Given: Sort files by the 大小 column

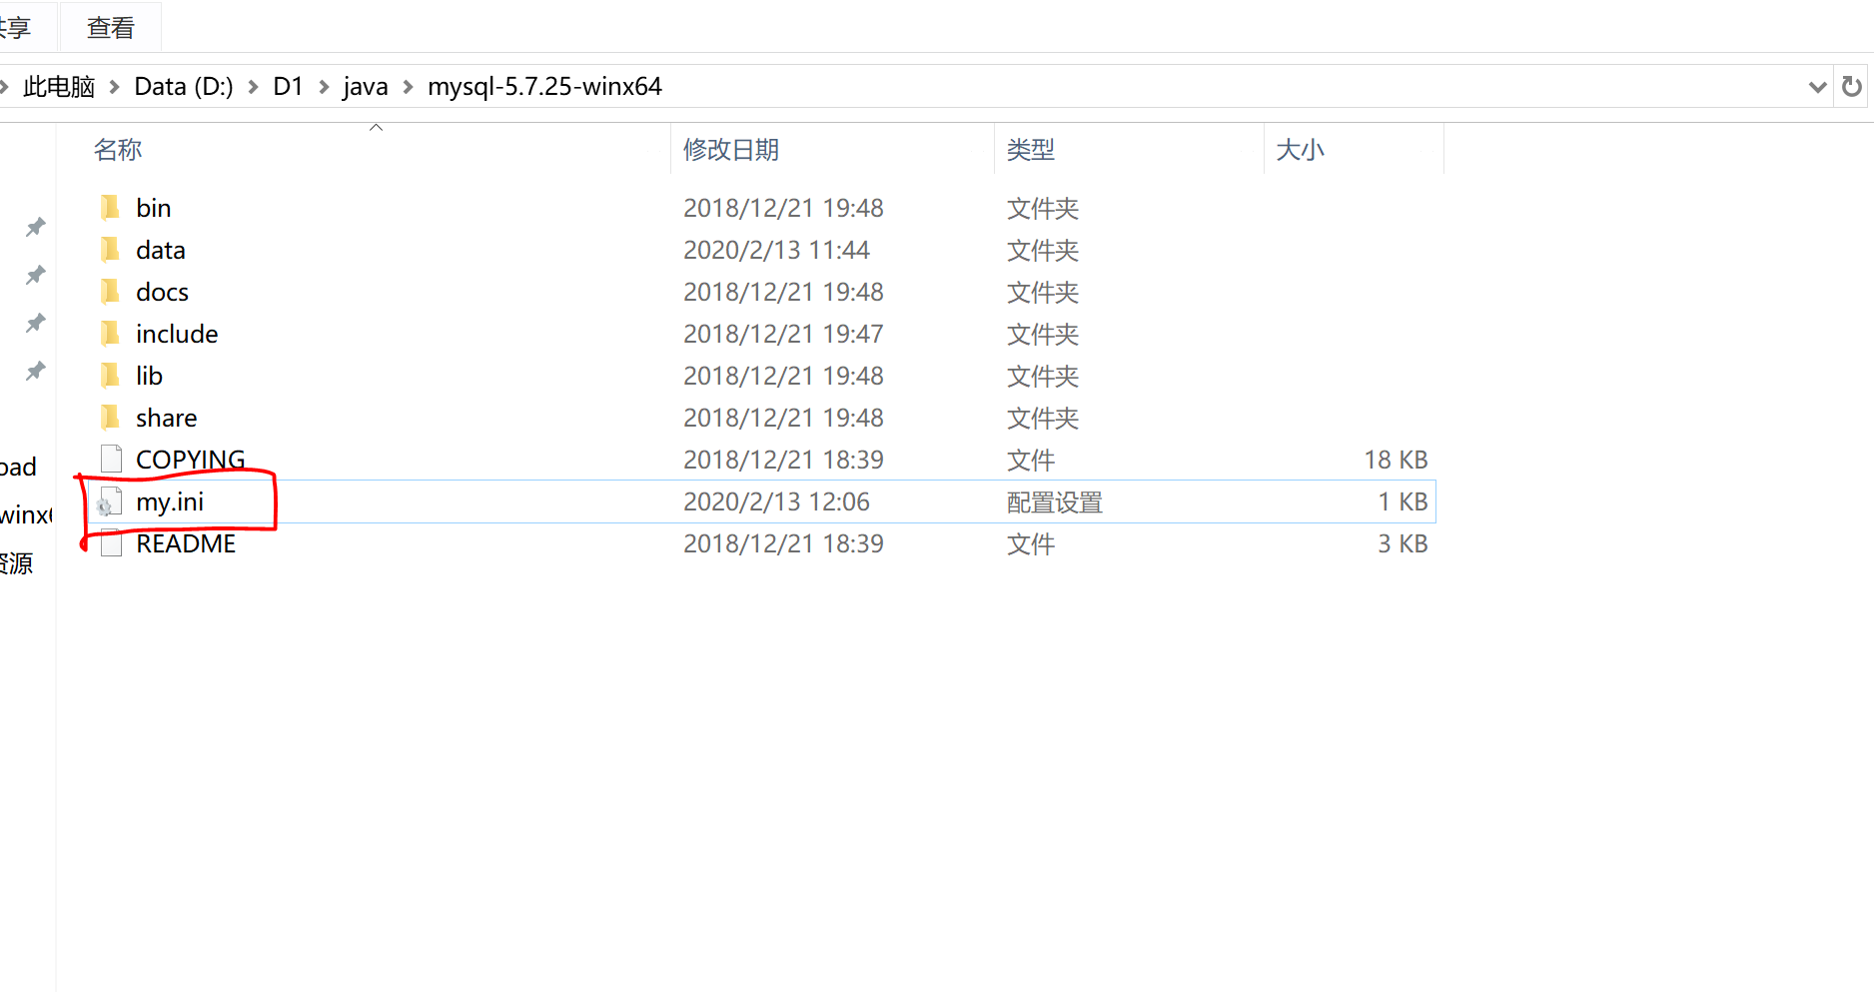Looking at the screenshot, I should [1300, 149].
